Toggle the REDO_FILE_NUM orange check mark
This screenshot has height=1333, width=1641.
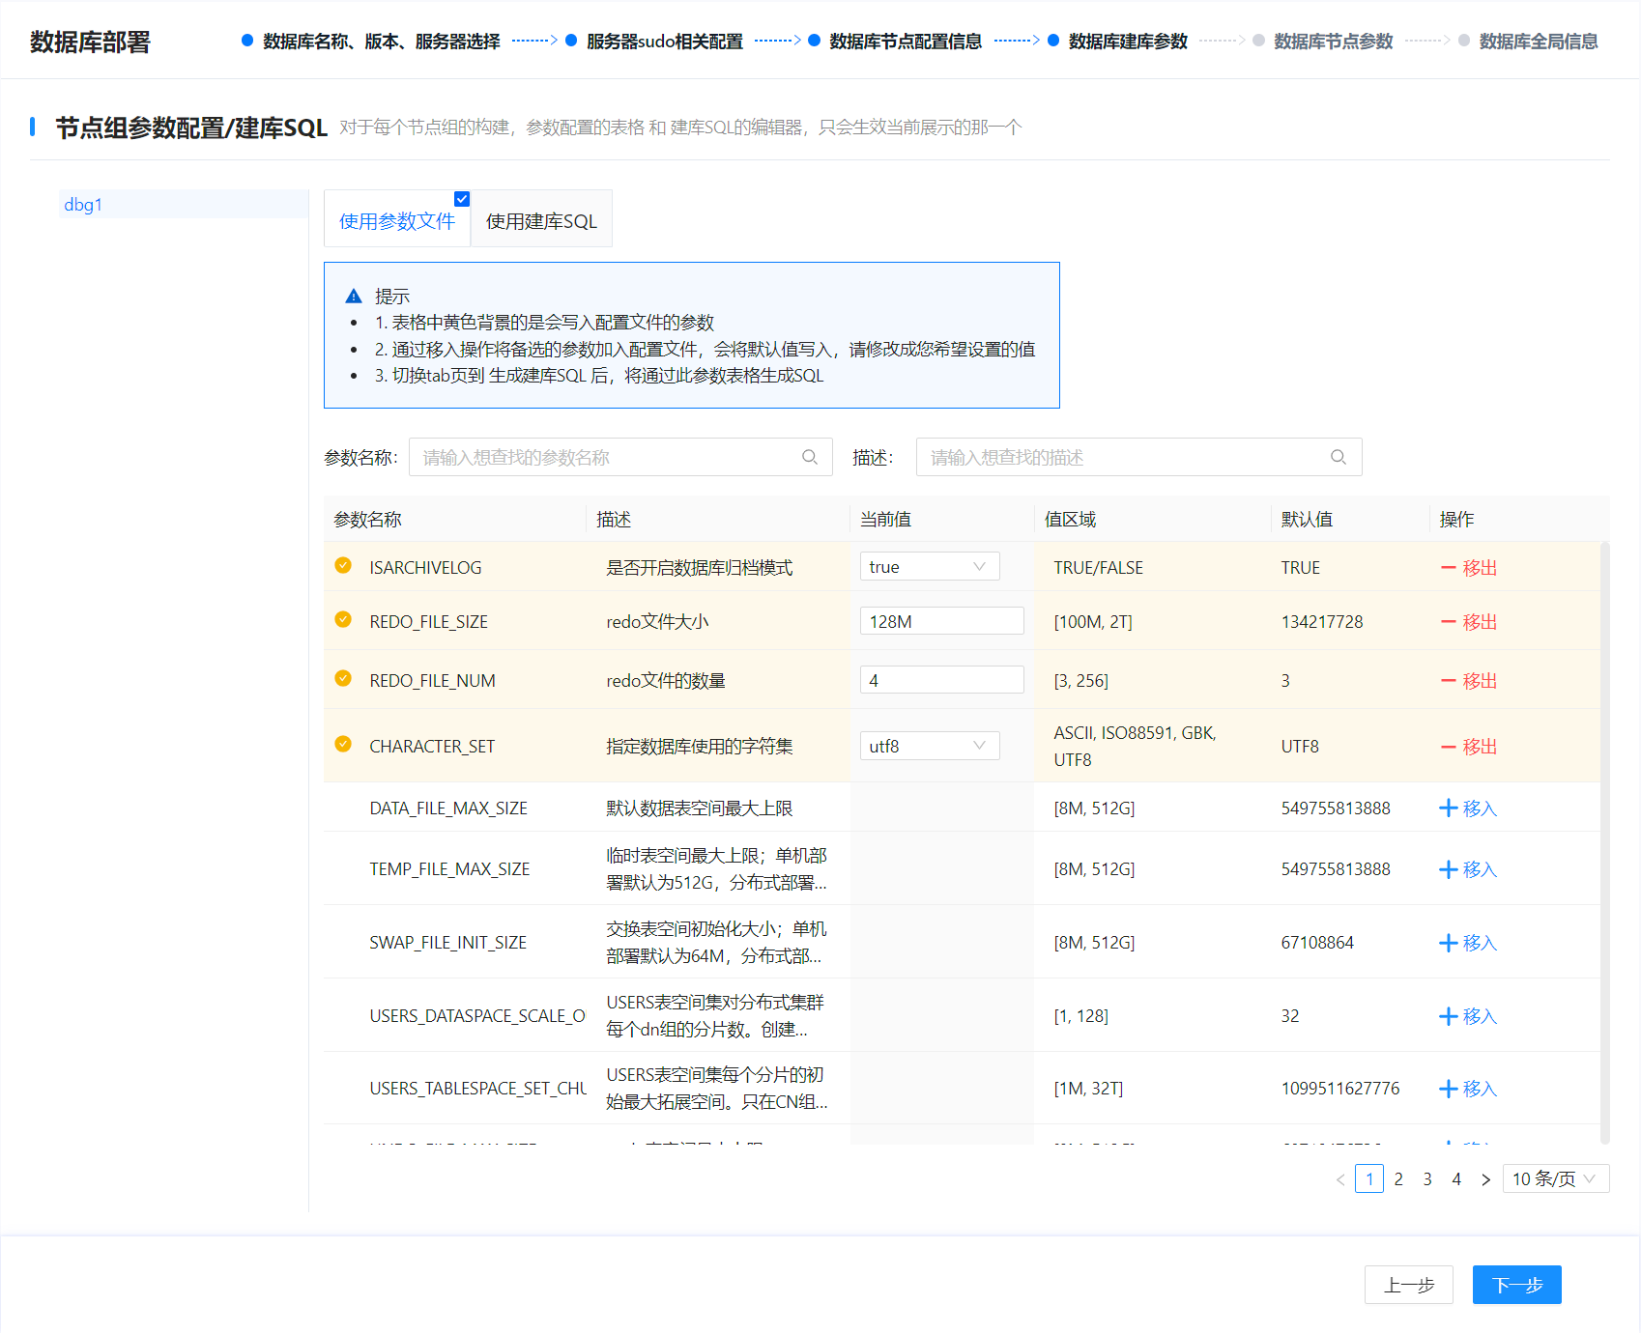tap(343, 679)
